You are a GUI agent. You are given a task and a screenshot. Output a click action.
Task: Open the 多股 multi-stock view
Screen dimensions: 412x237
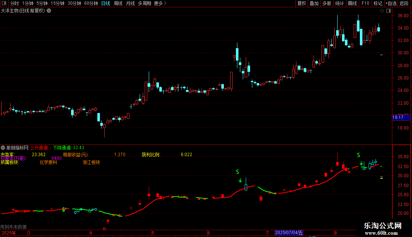pos(327,3)
